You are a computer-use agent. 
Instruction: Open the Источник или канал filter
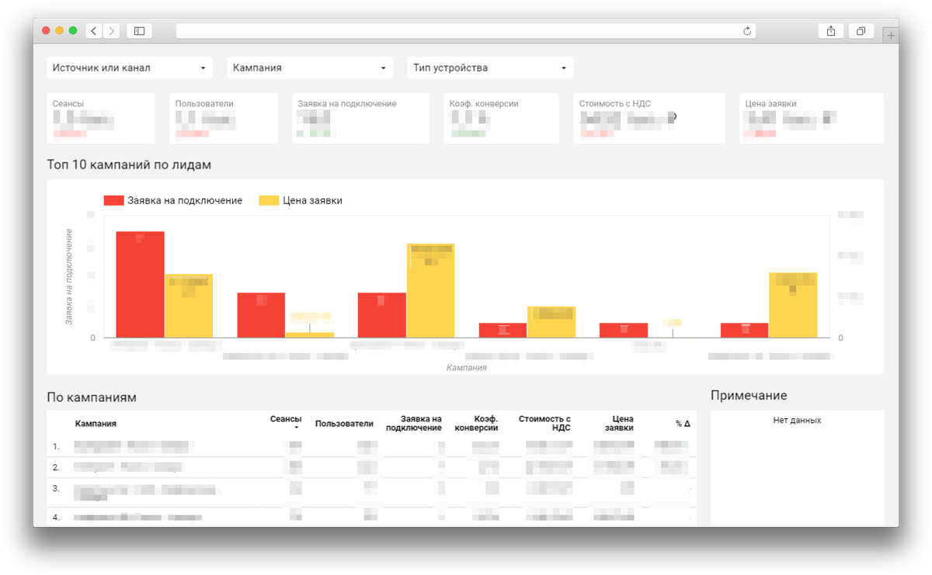pyautogui.click(x=128, y=68)
